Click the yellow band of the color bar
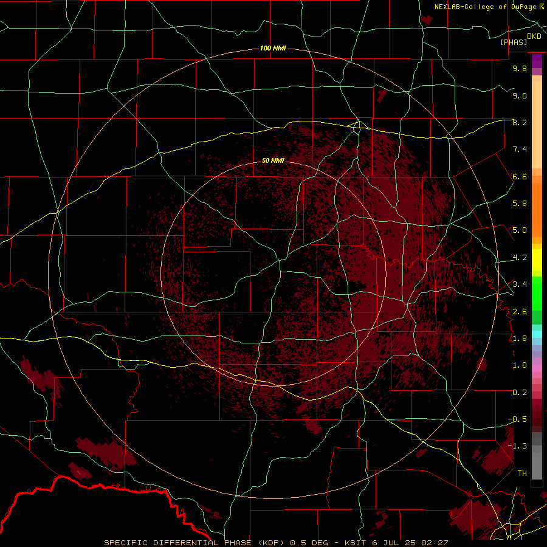Screen dimensions: 547x547 click(537, 260)
